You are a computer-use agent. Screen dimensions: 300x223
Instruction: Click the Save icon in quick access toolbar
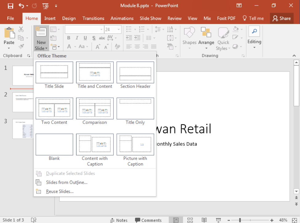click(10, 6)
